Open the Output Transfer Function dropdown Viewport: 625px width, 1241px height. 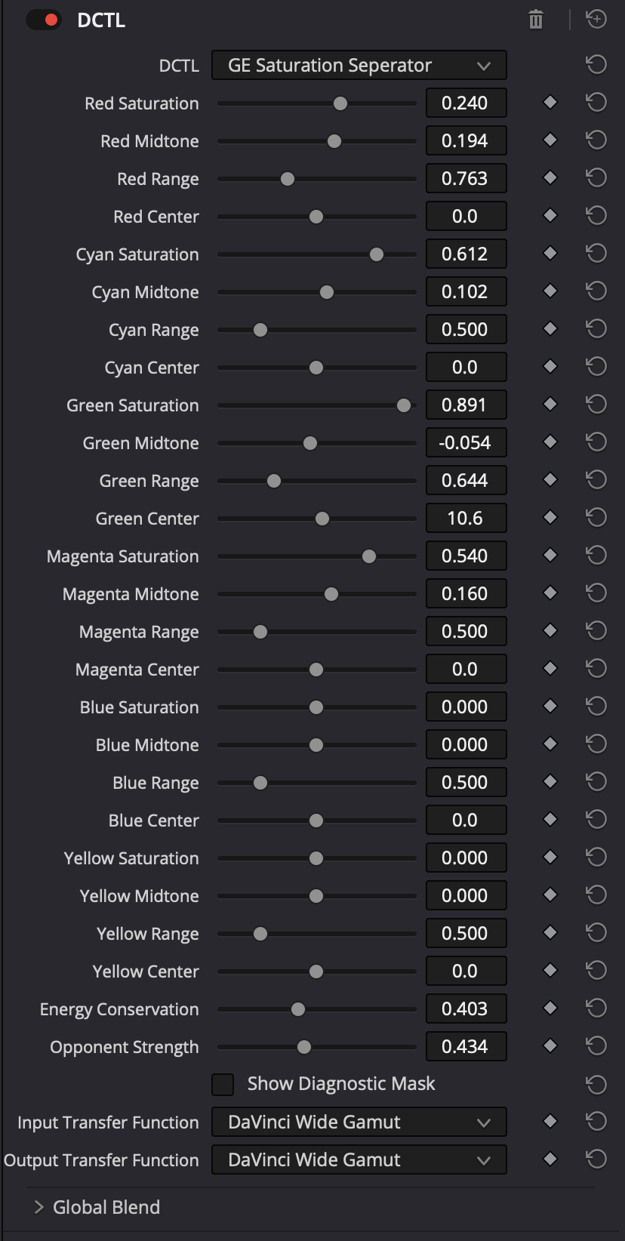pos(359,1159)
